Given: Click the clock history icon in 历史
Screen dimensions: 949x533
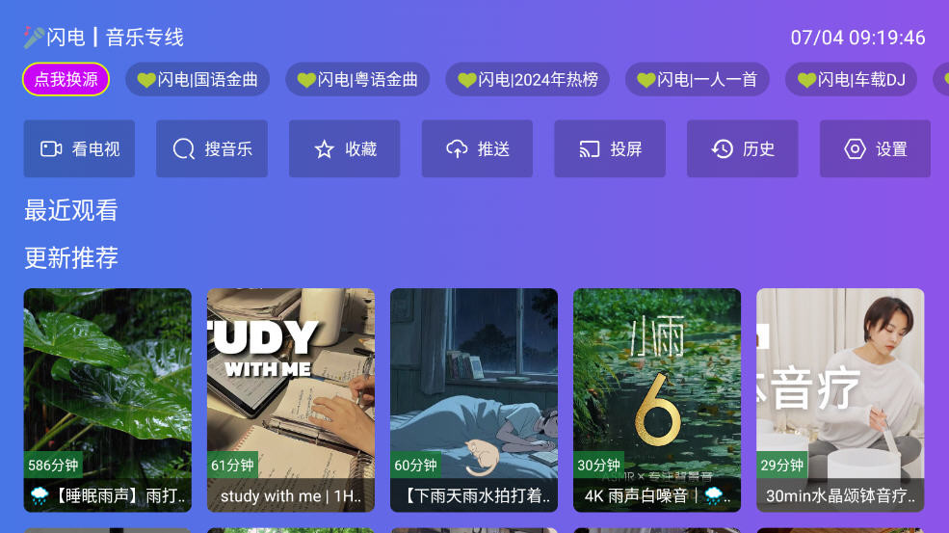Looking at the screenshot, I should (722, 149).
